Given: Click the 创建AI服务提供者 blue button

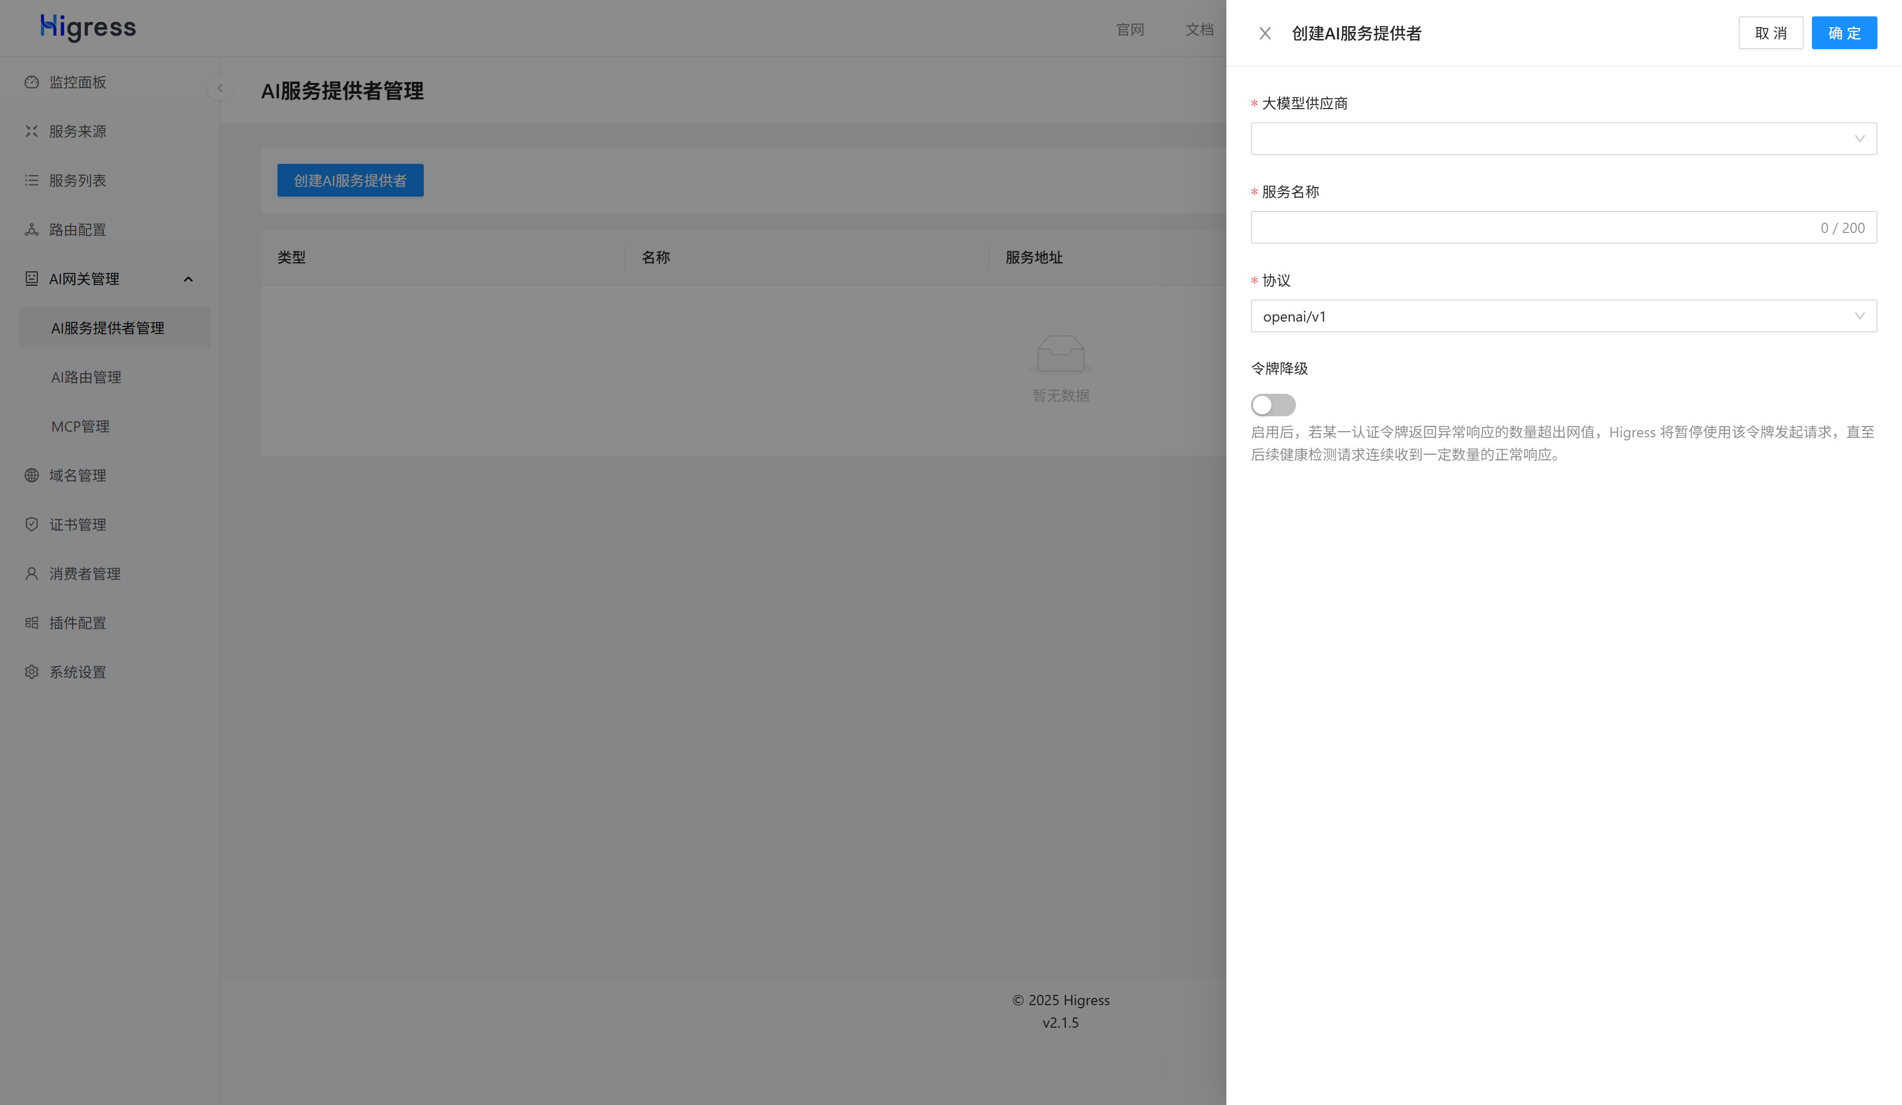Looking at the screenshot, I should (350, 180).
